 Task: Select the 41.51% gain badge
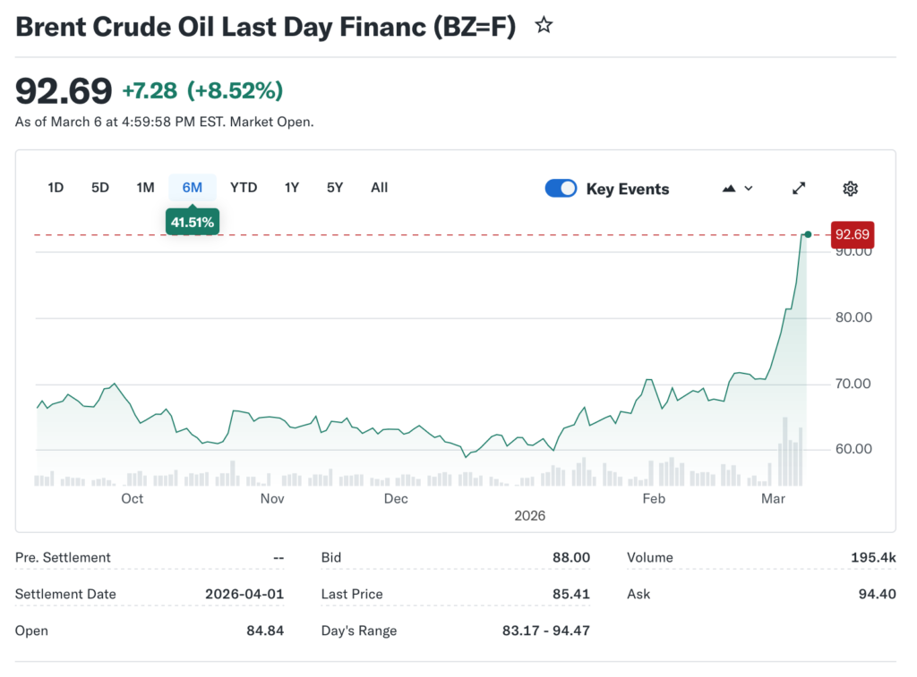(x=193, y=221)
